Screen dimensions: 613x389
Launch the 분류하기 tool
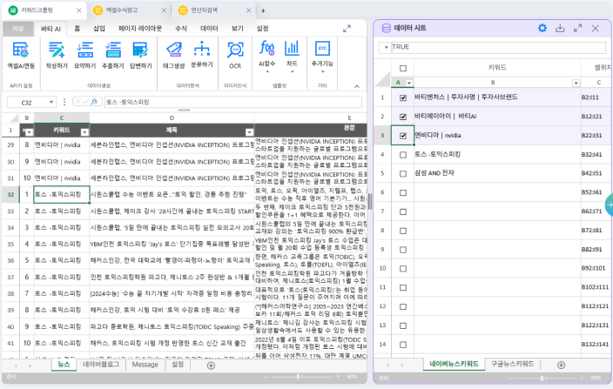[x=202, y=55]
